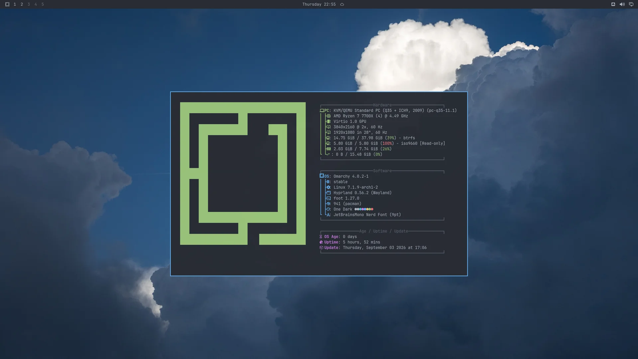Click the Update date line text
The image size is (638, 359).
coord(384,248)
